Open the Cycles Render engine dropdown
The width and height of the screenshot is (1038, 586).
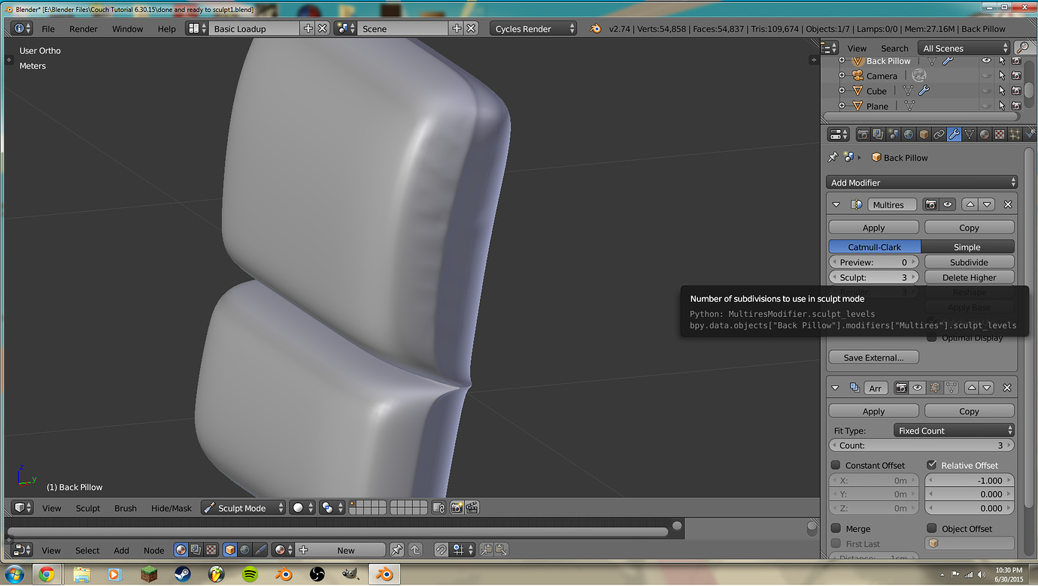[x=533, y=29]
